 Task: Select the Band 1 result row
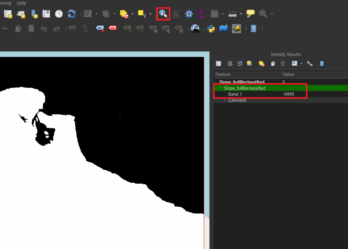[x=235, y=94]
